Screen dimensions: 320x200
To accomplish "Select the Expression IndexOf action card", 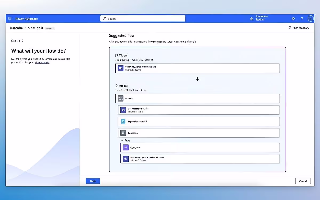I will [x=199, y=121].
